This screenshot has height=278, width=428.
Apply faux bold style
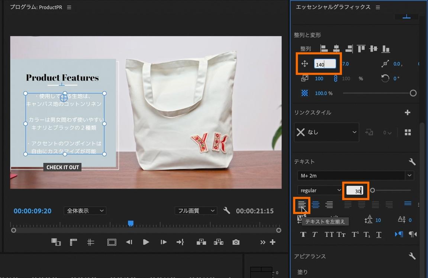coord(303,235)
